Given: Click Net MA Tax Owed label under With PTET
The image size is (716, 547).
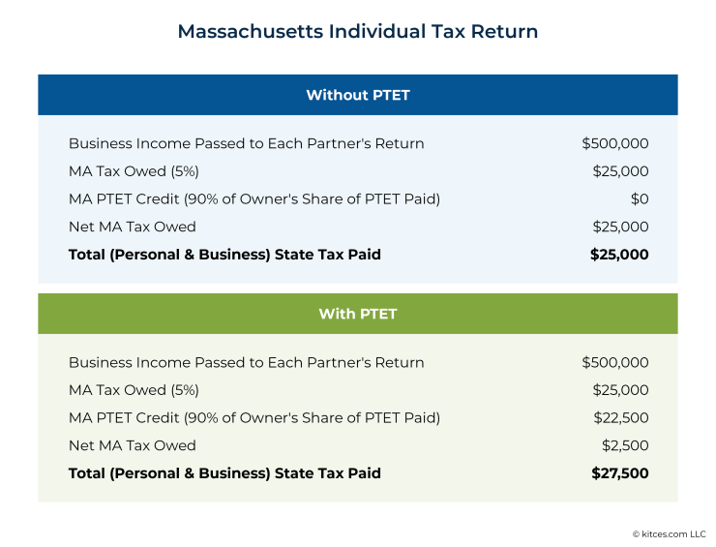Looking at the screenshot, I should tap(133, 445).
